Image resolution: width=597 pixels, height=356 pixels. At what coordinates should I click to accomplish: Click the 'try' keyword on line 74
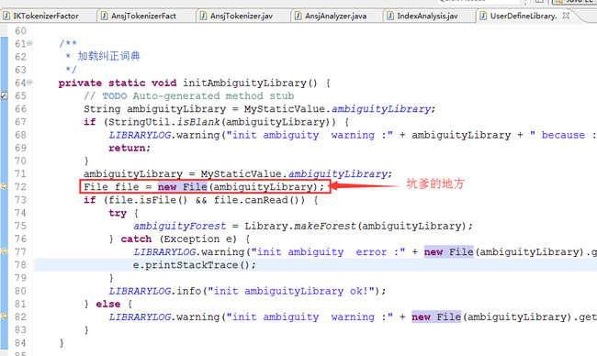pyautogui.click(x=118, y=213)
